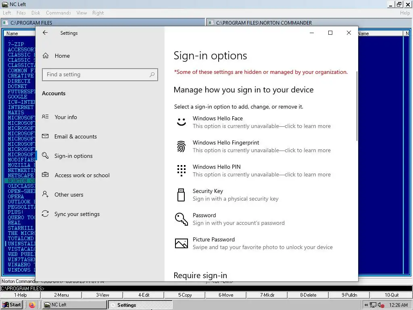This screenshot has width=413, height=310.
Task: Click the 10-Quit function key button
Action: (391, 295)
